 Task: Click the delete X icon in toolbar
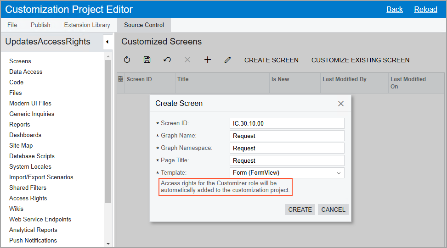tap(187, 60)
